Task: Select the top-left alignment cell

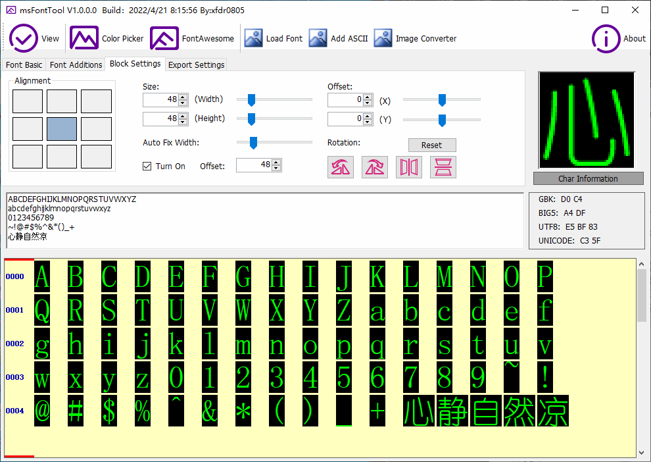Action: click(x=28, y=101)
